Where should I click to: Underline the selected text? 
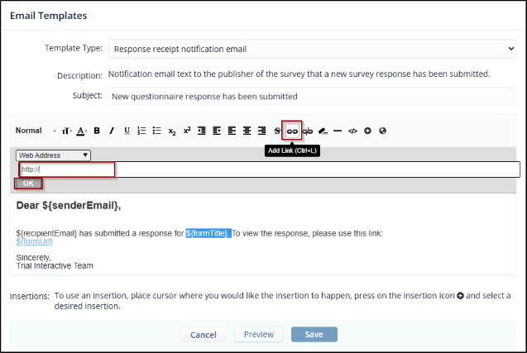(127, 131)
